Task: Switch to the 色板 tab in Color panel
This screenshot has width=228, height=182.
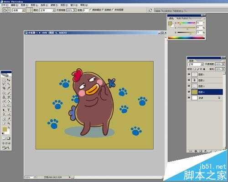Action: [x=178, y=18]
